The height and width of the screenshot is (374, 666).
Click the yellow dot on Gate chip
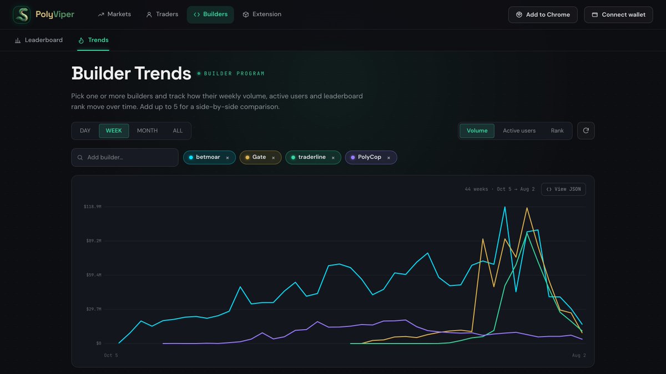pos(248,157)
